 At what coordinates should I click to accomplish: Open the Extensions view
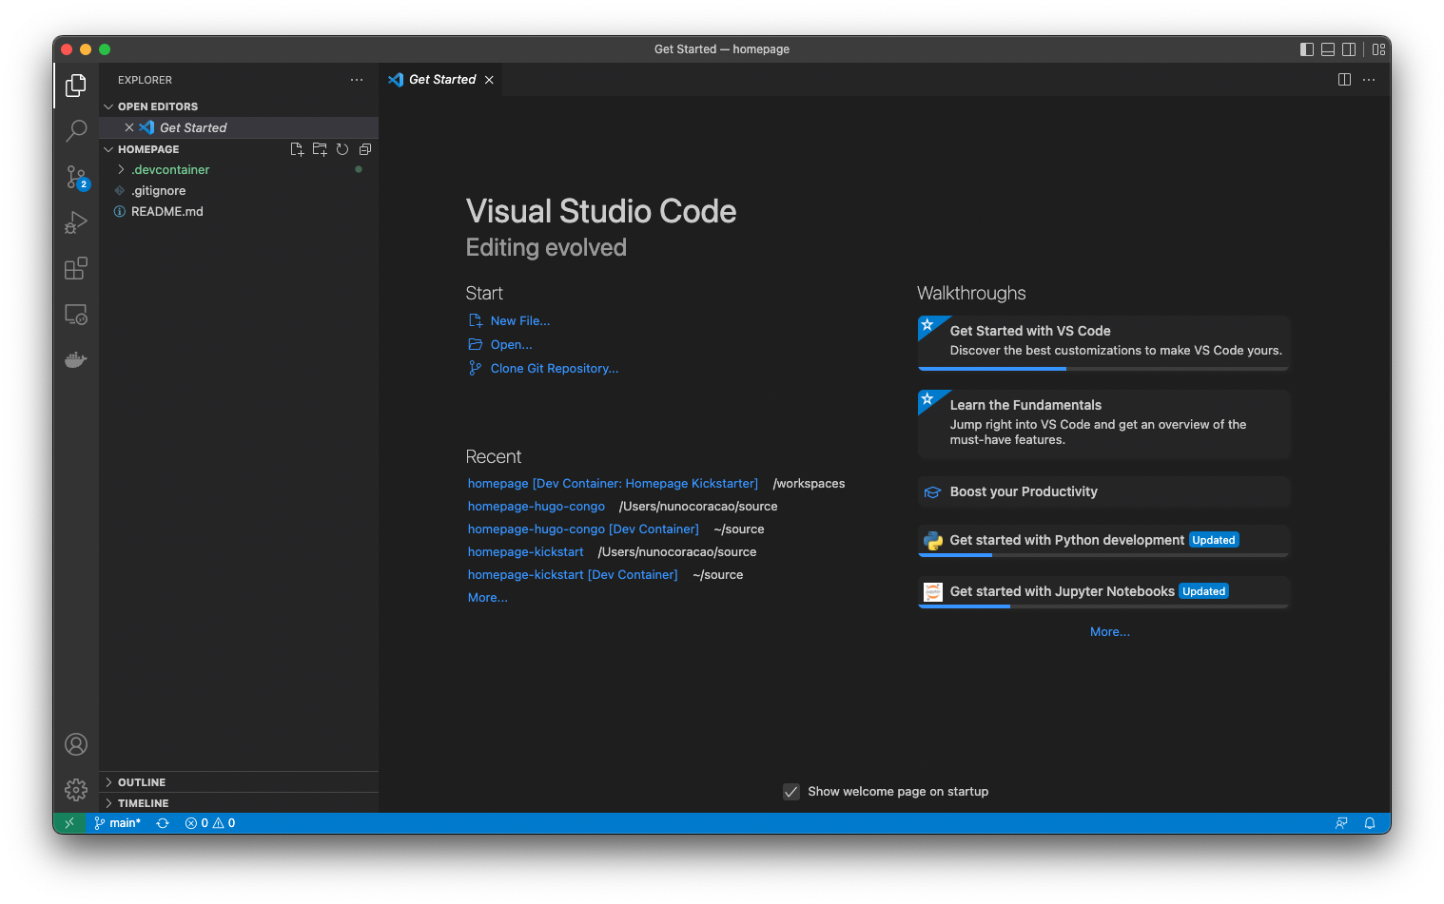[x=76, y=269]
